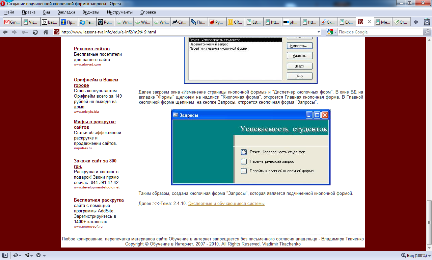
Task: Open the Файл menu
Action: 9,12
